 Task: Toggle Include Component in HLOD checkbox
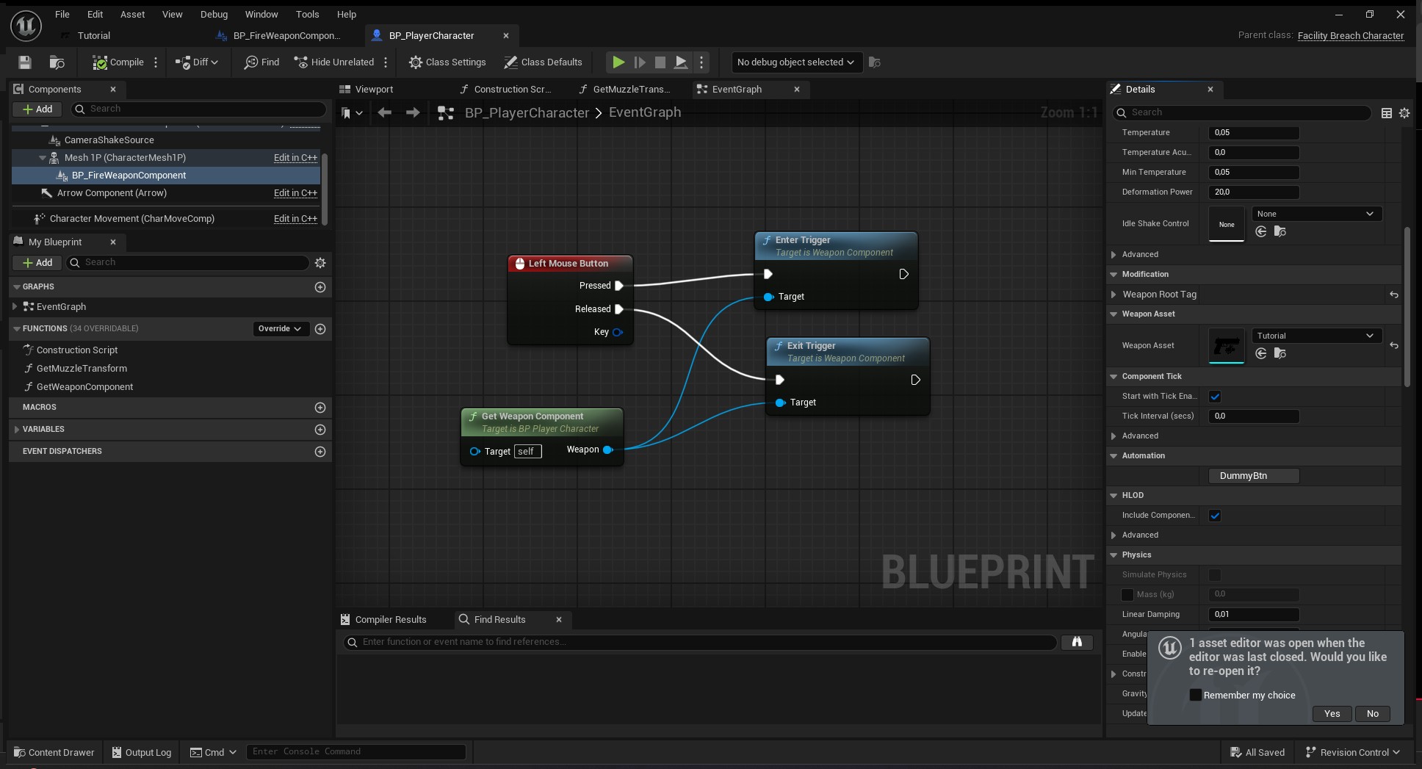[1215, 516]
